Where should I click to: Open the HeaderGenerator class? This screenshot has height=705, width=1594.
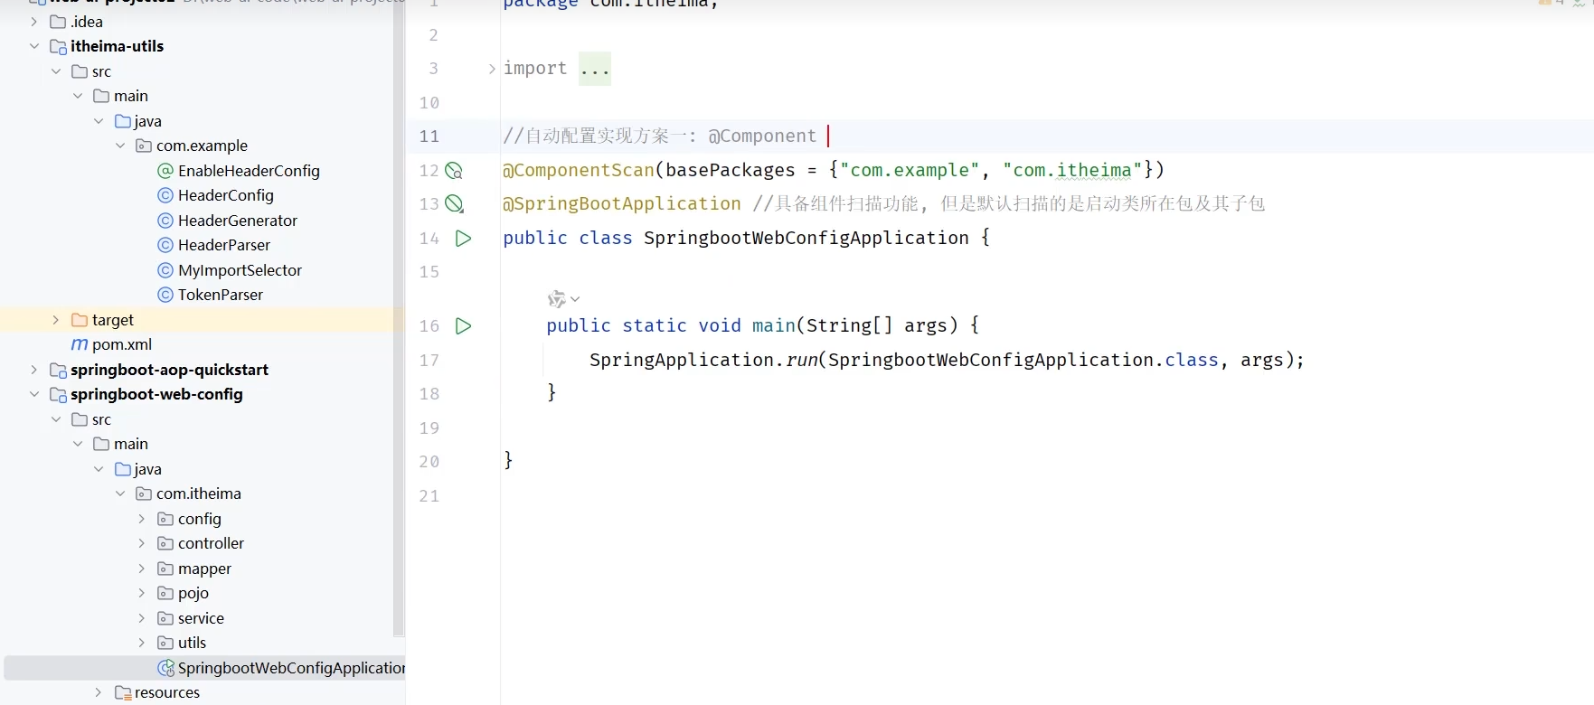click(x=238, y=221)
